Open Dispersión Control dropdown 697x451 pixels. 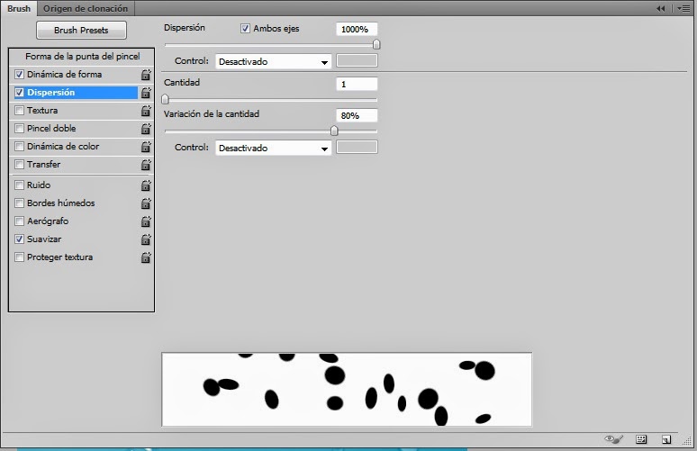[x=273, y=62]
